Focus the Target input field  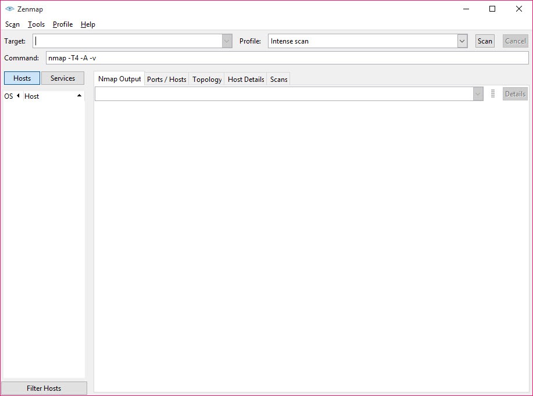tap(128, 41)
